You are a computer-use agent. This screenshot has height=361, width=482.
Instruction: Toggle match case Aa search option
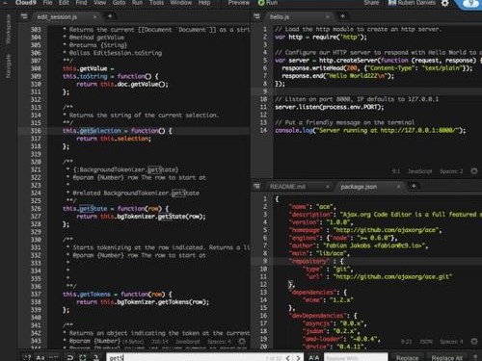click(40, 357)
